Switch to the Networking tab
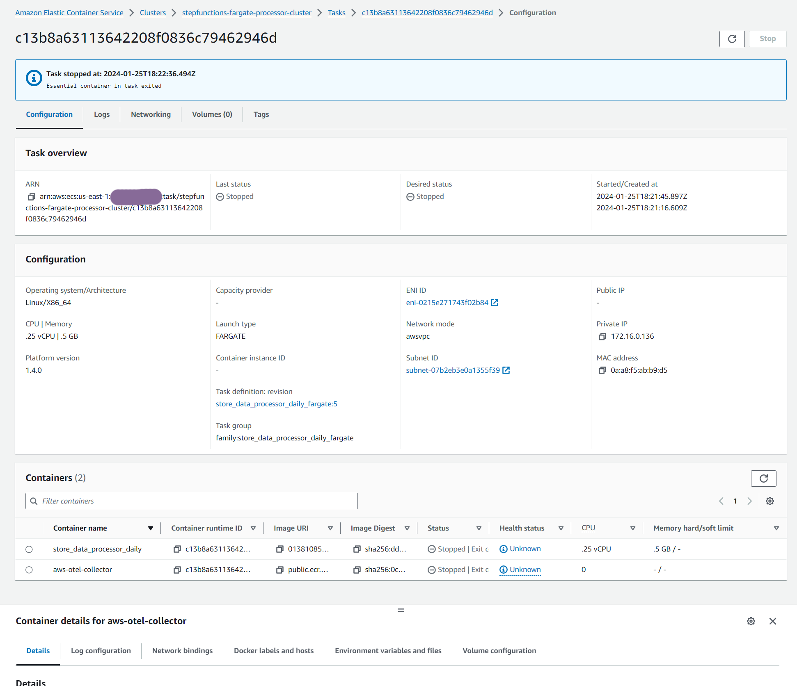Viewport: 797px width, 686px height. (x=151, y=114)
